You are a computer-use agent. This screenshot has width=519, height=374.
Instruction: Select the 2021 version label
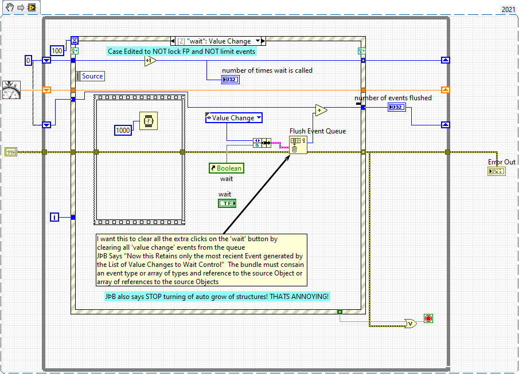(509, 9)
